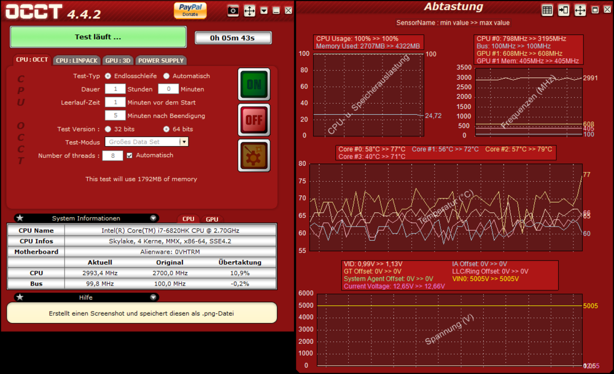This screenshot has width=614, height=374.
Task: Click the PayPal Donate button
Action: pyautogui.click(x=190, y=9)
